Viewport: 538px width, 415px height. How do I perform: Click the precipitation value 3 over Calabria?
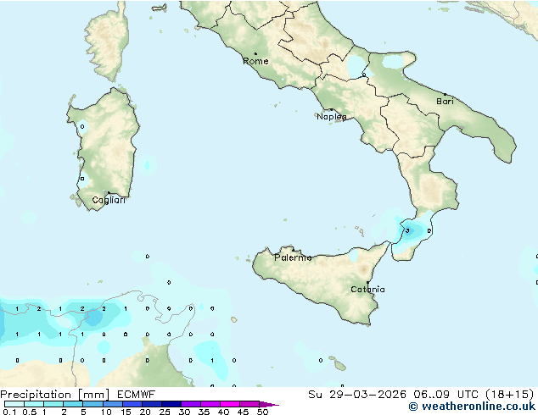[x=407, y=230]
